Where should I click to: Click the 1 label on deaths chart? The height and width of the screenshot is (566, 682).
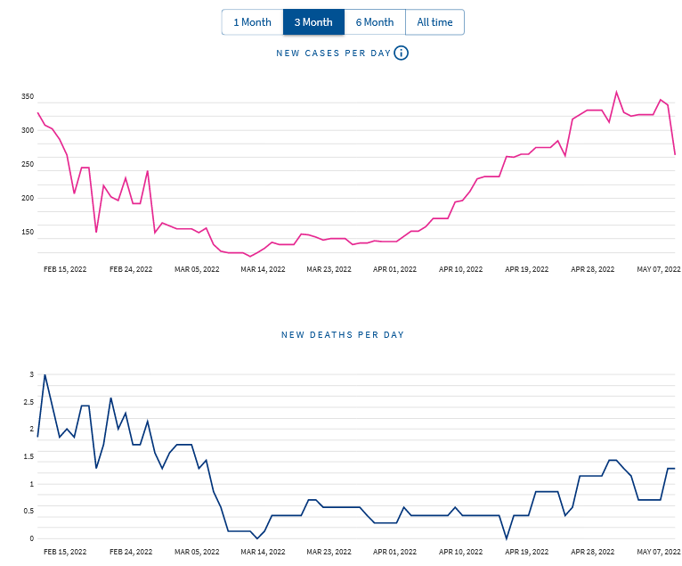32,484
